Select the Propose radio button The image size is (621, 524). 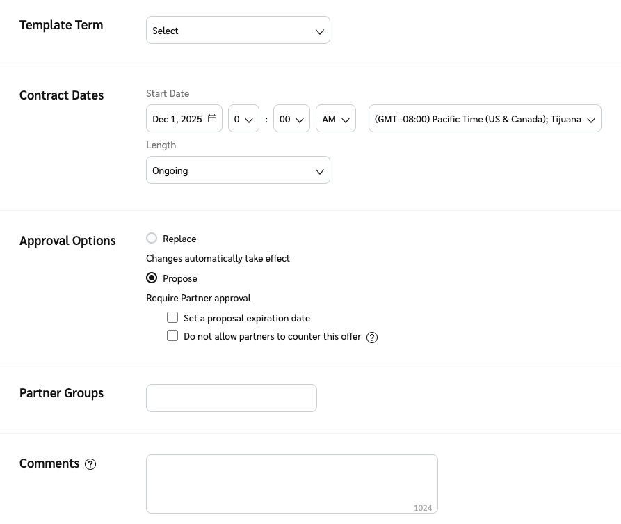(152, 278)
